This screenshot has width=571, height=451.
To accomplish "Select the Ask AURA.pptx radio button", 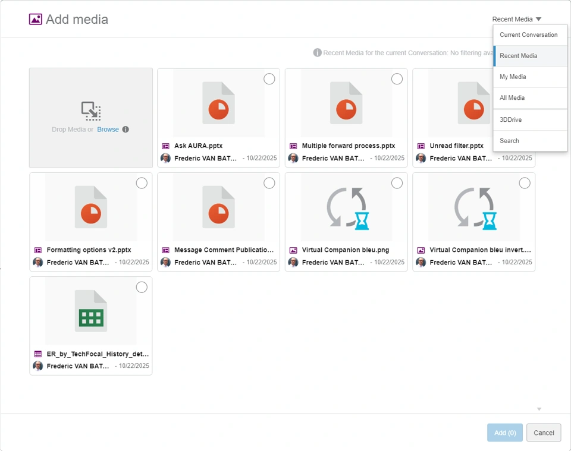I will [269, 79].
